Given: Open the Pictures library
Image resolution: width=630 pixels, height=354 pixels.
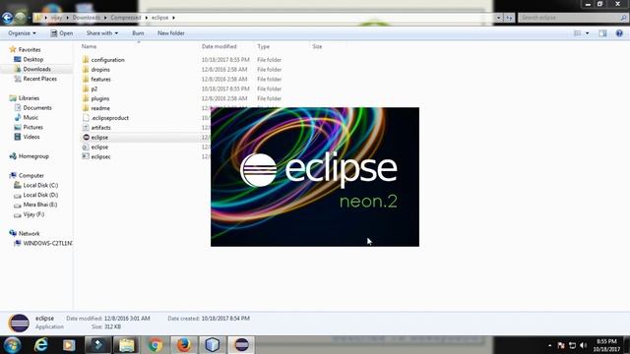Looking at the screenshot, I should [x=32, y=127].
